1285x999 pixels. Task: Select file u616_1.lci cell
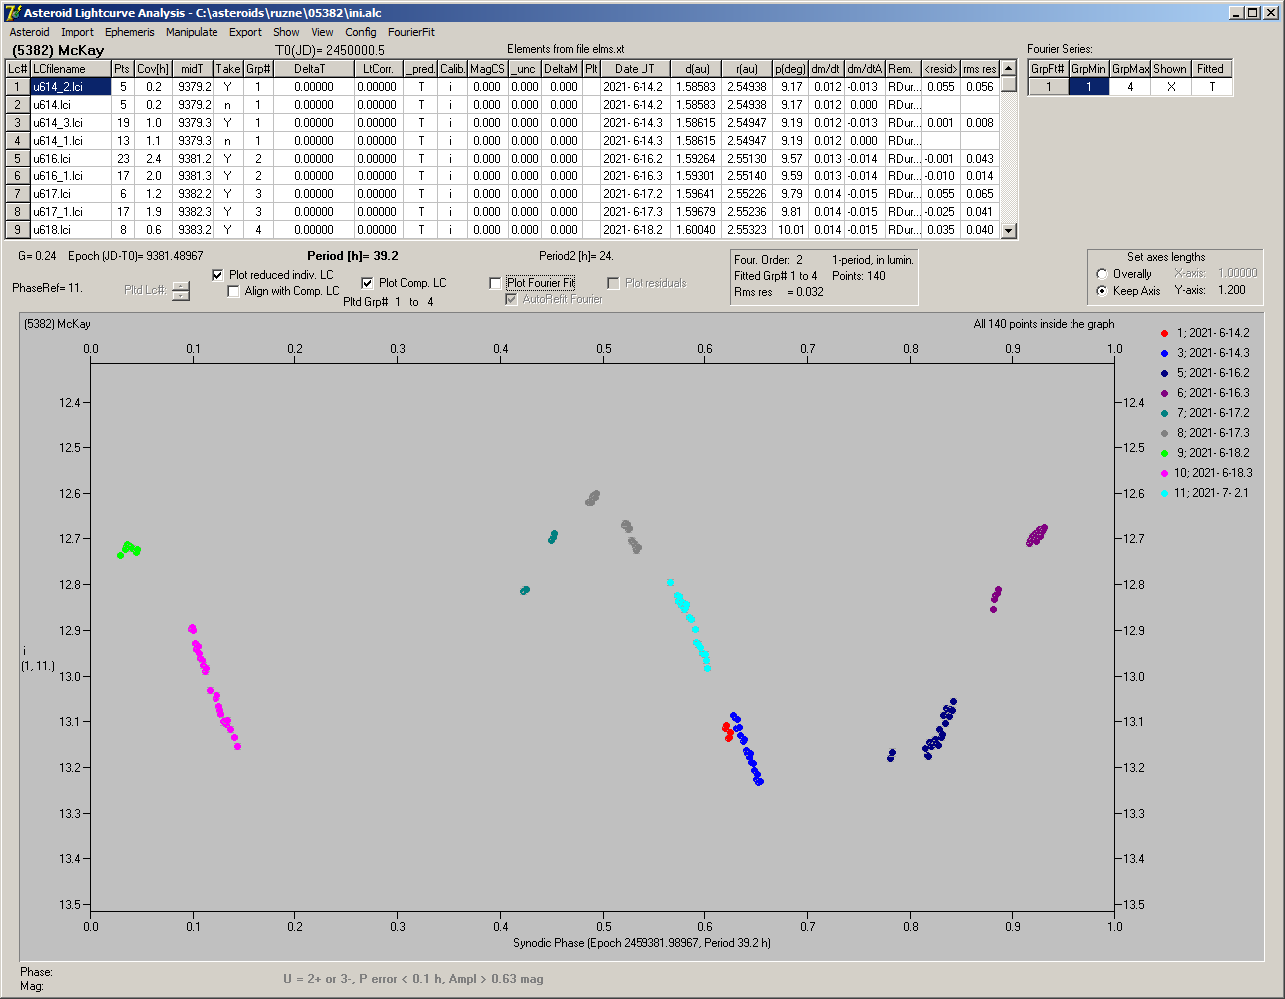(x=70, y=176)
